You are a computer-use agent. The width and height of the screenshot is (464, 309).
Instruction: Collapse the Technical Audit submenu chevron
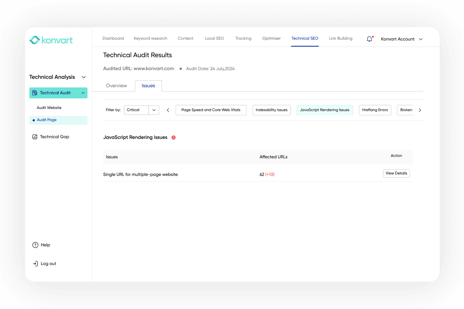[x=83, y=93]
